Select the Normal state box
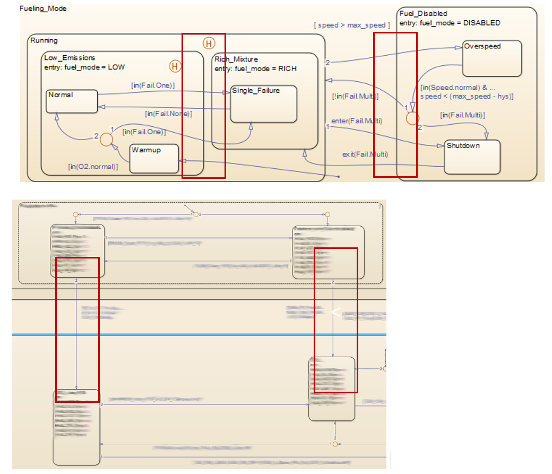 (x=72, y=101)
